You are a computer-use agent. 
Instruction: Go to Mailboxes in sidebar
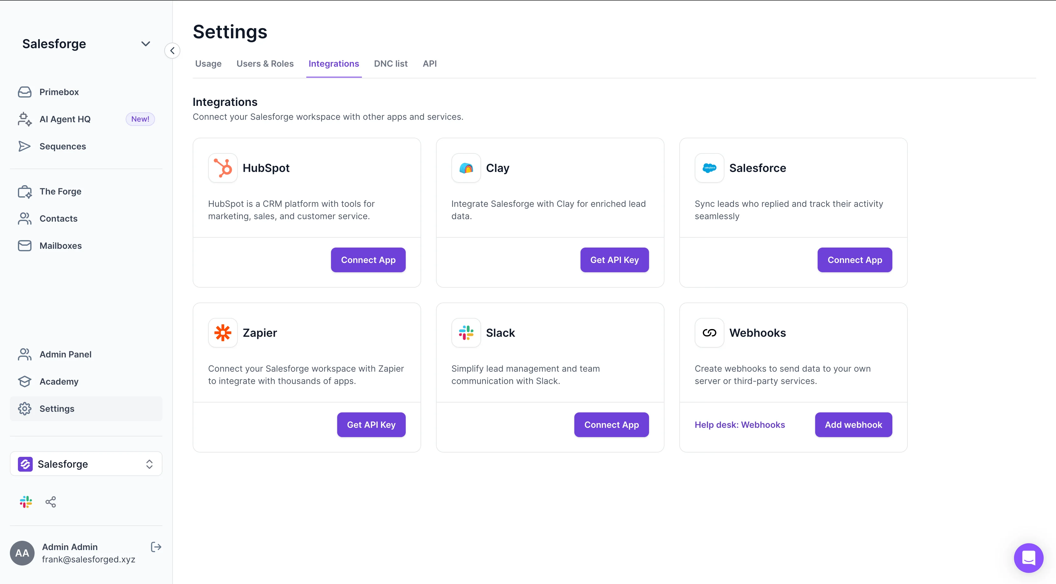pos(61,245)
